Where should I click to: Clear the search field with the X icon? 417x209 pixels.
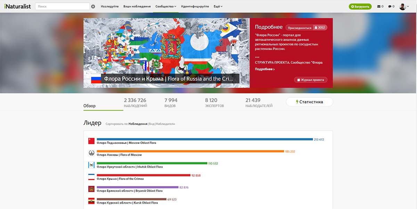coord(93,6)
